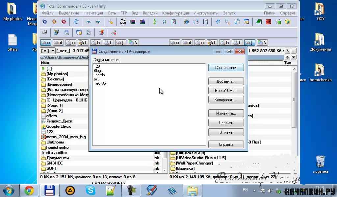Click the green book toolbar icon

pyautogui.click(x=259, y=22)
